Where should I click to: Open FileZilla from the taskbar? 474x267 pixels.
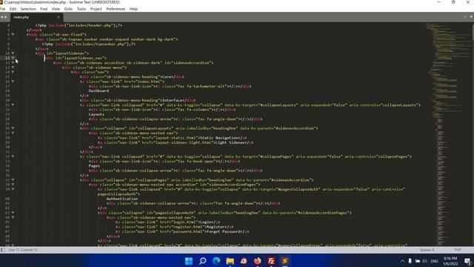(271, 261)
